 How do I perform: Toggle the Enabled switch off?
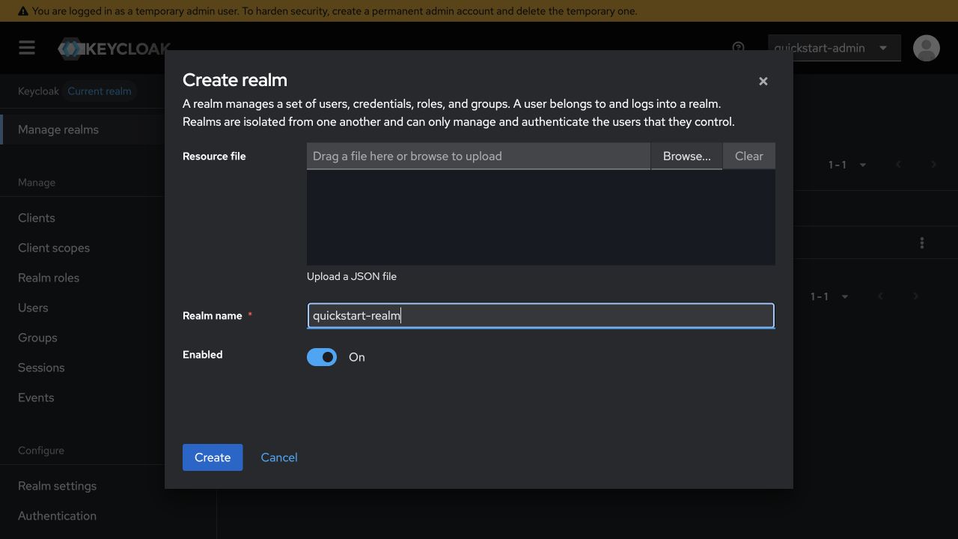[322, 357]
